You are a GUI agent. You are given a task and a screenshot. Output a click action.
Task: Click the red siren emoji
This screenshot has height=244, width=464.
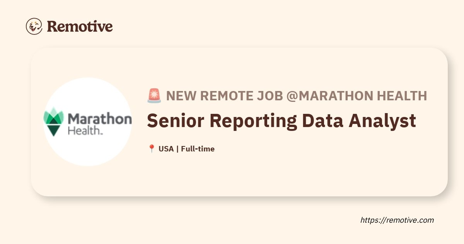pos(154,96)
